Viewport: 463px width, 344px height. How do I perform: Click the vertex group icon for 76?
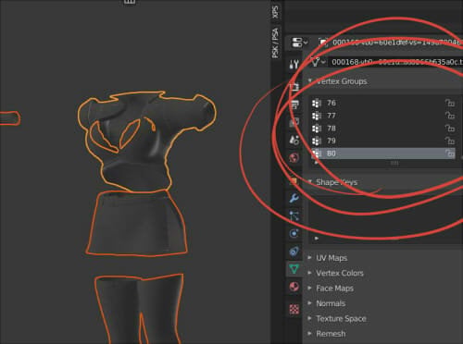pos(317,103)
